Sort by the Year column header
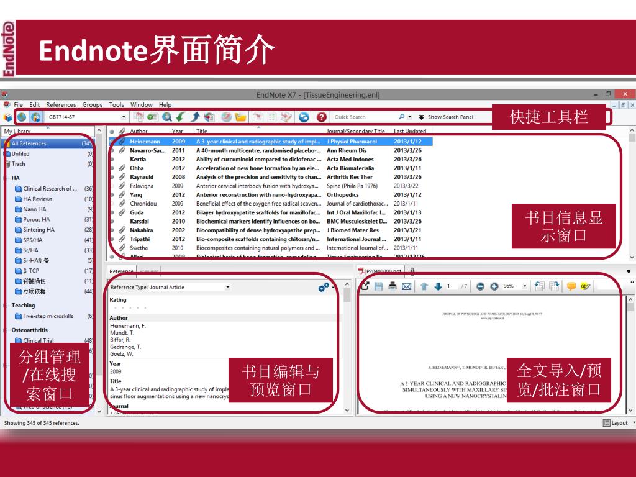This screenshot has width=636, height=477. (x=178, y=131)
